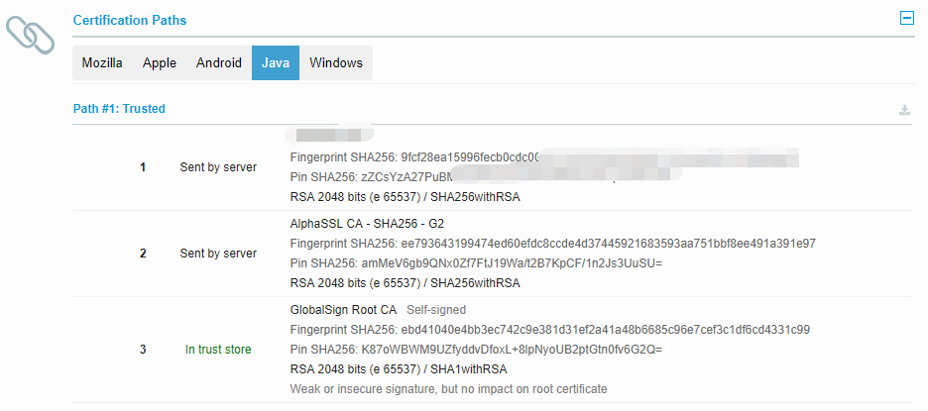Click the chain links icon
This screenshot has height=411, width=928.
point(30,35)
